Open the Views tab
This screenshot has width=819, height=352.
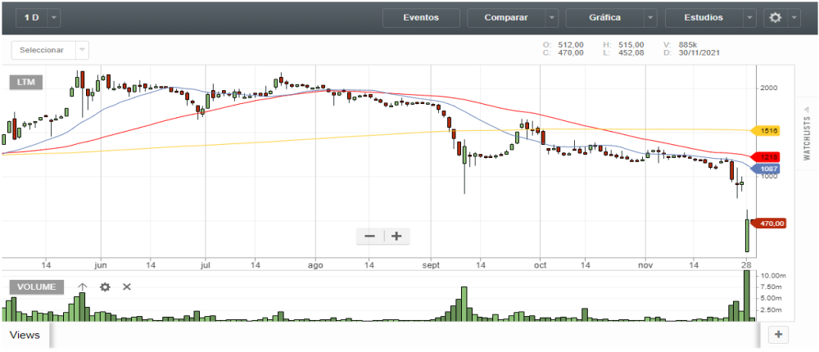(25, 336)
